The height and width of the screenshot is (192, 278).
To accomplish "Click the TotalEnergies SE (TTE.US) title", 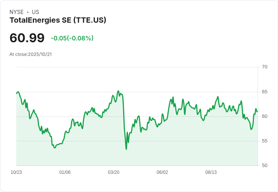I will [58, 20].
